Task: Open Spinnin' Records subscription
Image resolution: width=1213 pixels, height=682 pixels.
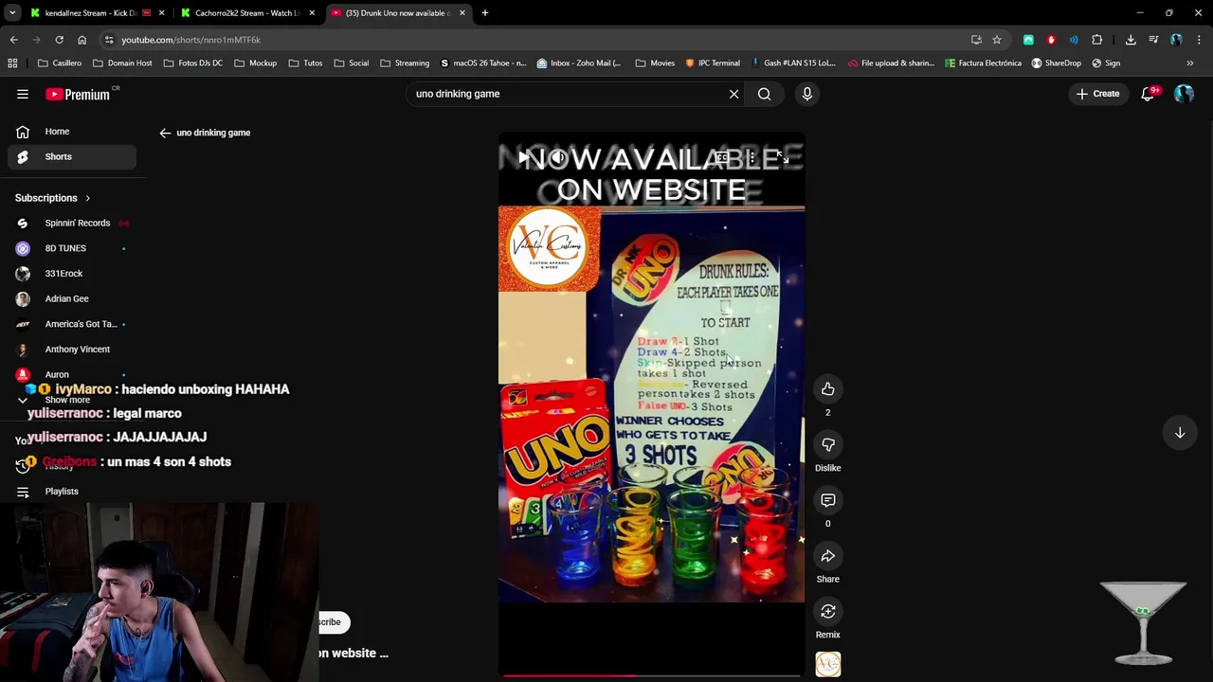Action: pyautogui.click(x=72, y=224)
